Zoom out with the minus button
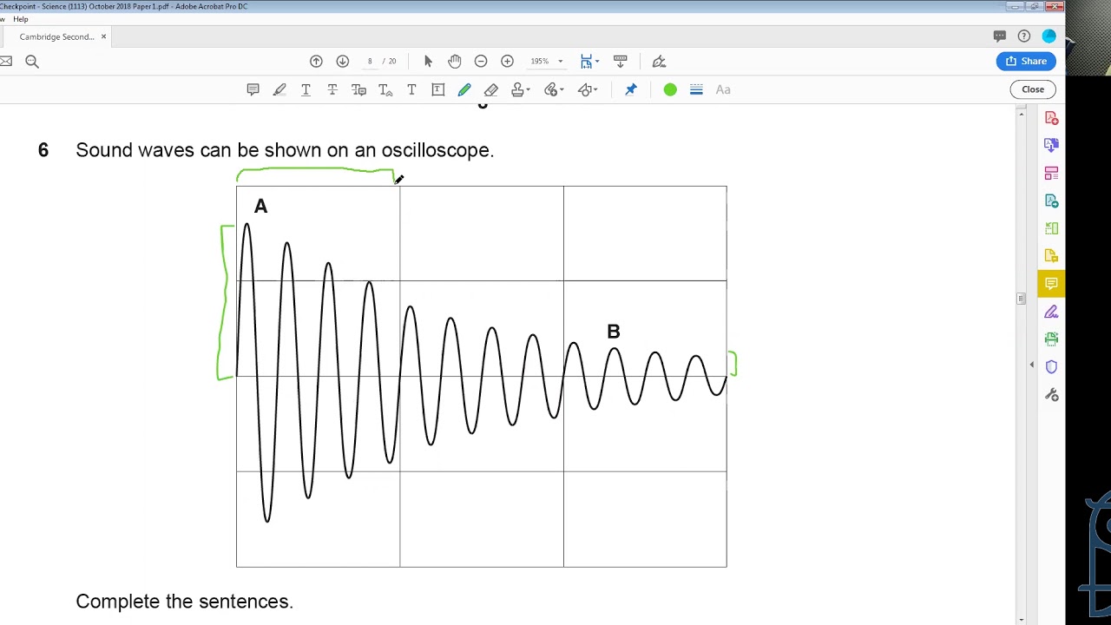 (x=481, y=61)
